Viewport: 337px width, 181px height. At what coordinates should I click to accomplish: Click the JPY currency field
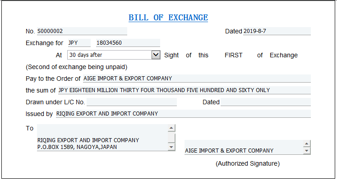coord(78,43)
